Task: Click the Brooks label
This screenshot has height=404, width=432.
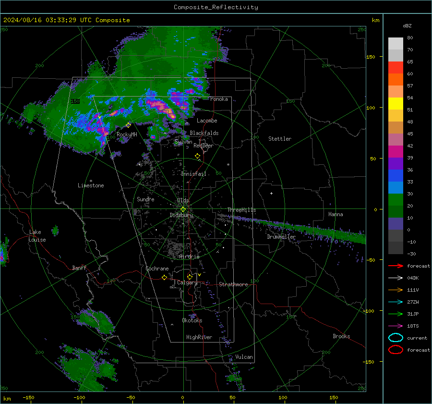Action: [341, 336]
